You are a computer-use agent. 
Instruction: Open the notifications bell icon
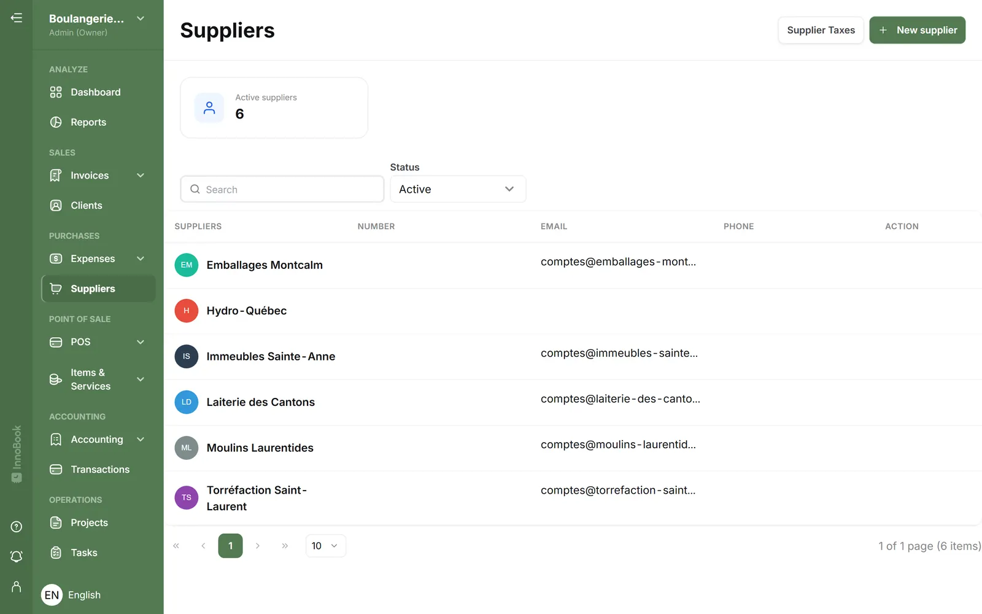(x=17, y=556)
